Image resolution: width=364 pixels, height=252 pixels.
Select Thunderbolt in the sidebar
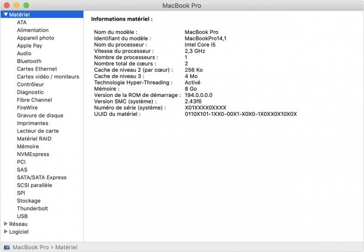click(32, 209)
